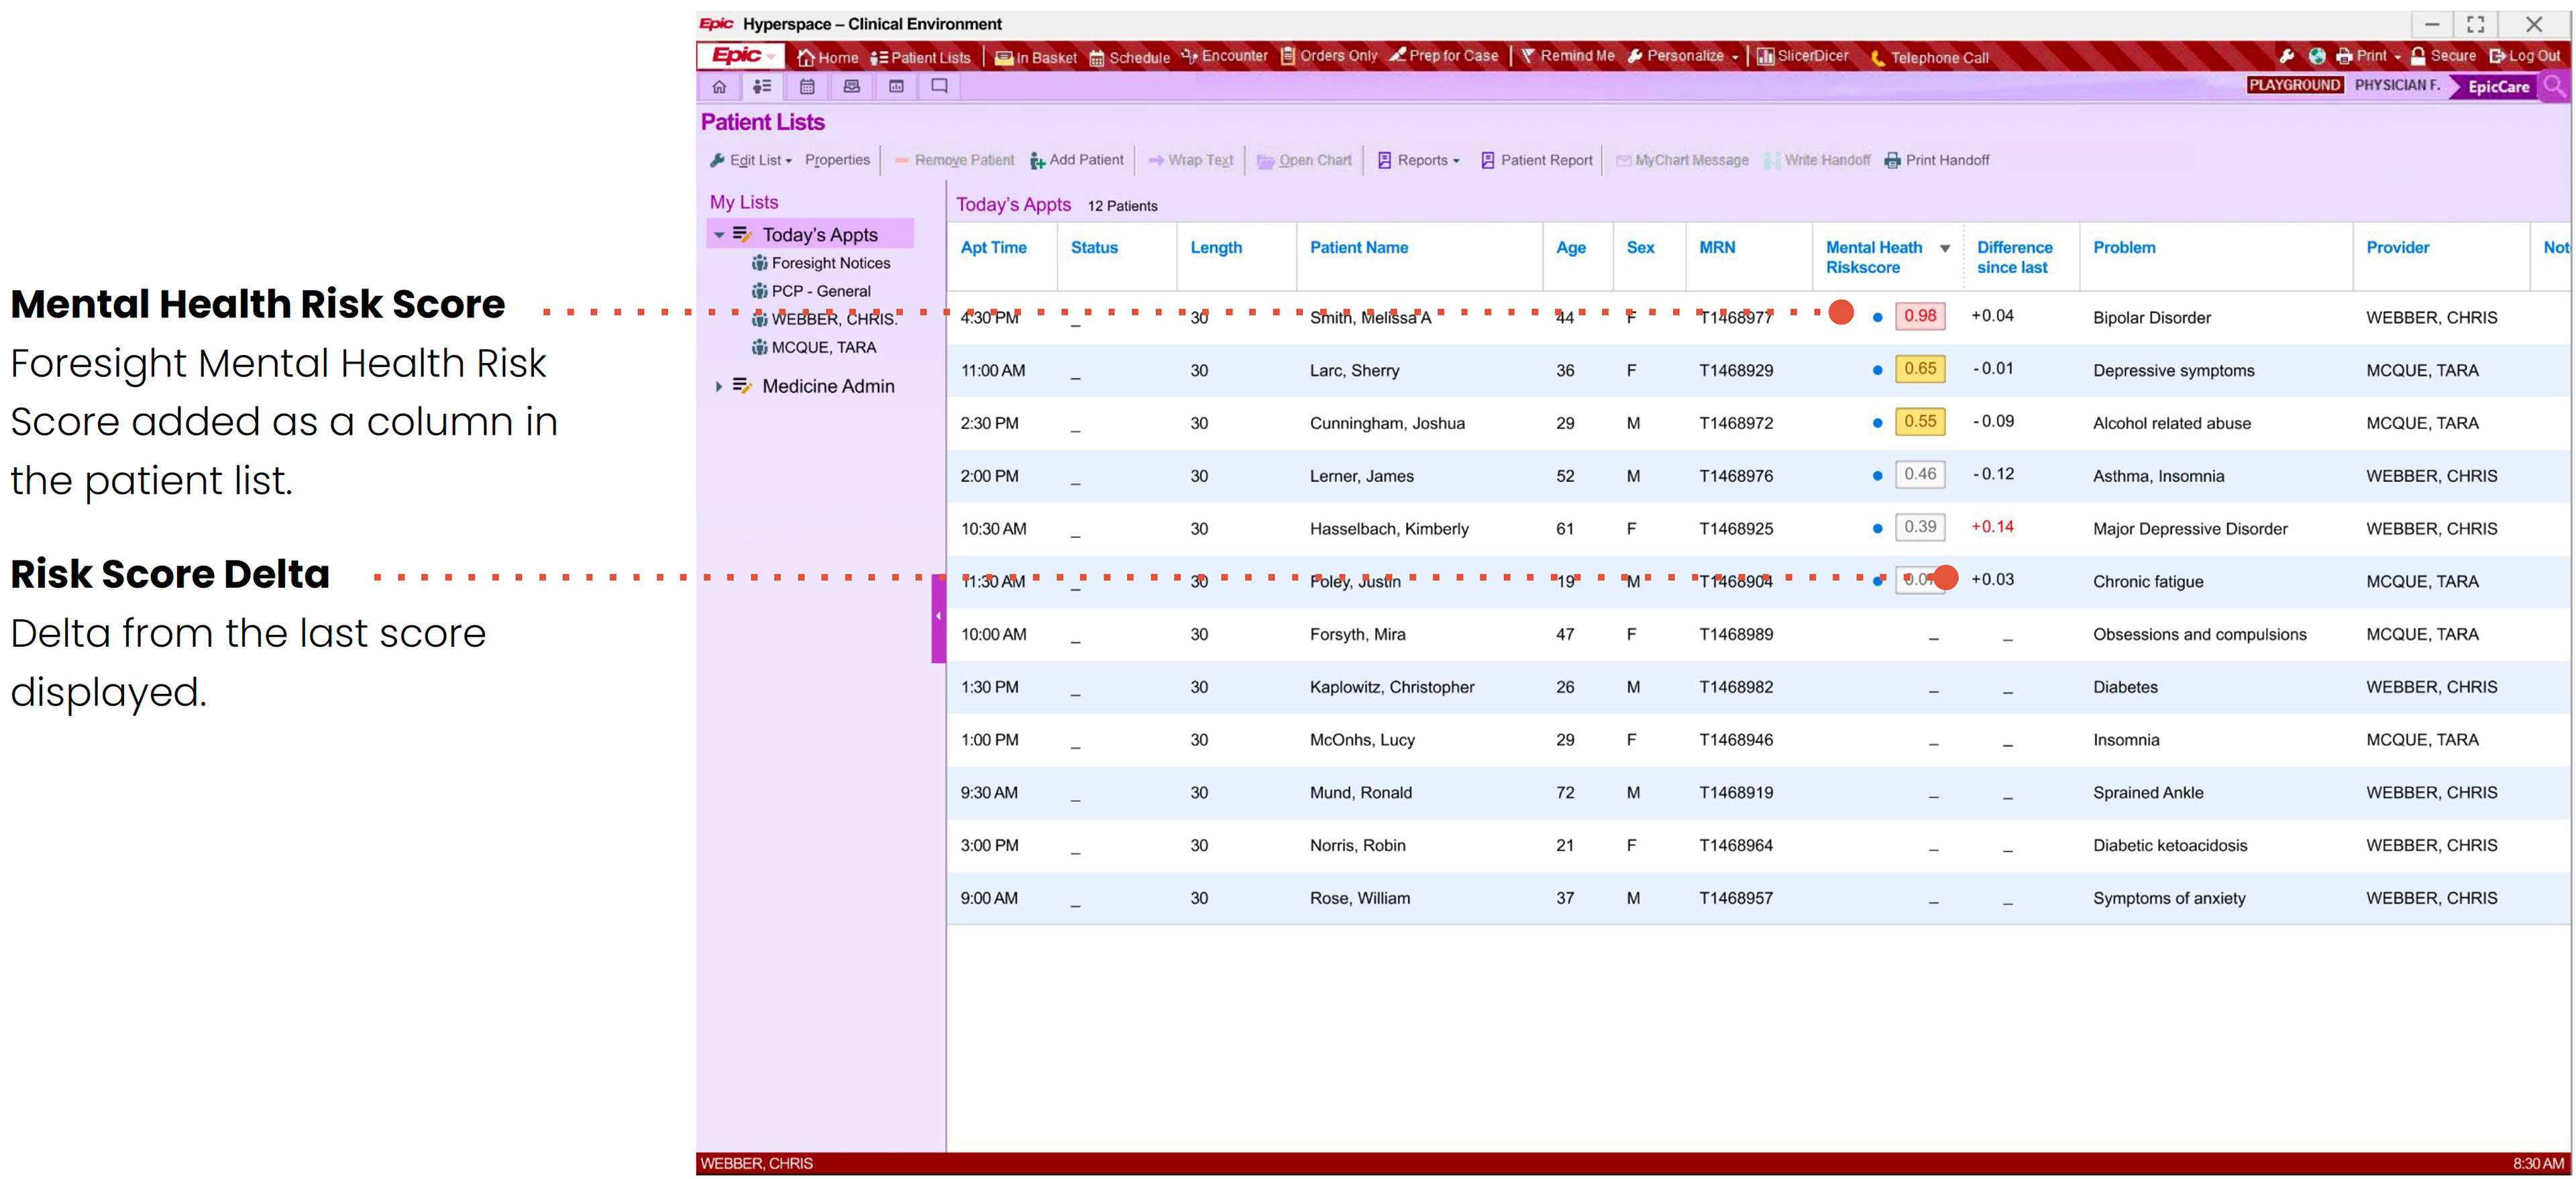Select the Today's Appts list

pyautogui.click(x=820, y=235)
